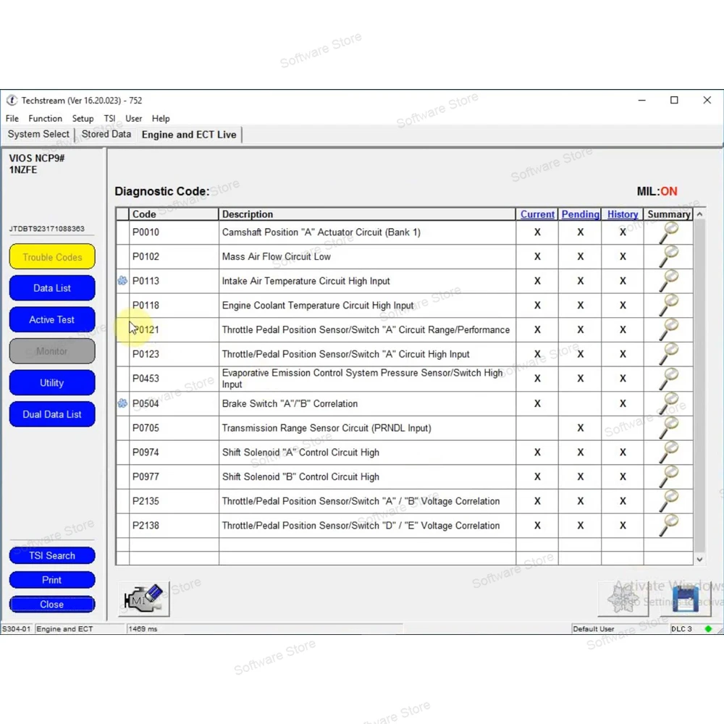Switch to the System Select tab

click(38, 135)
